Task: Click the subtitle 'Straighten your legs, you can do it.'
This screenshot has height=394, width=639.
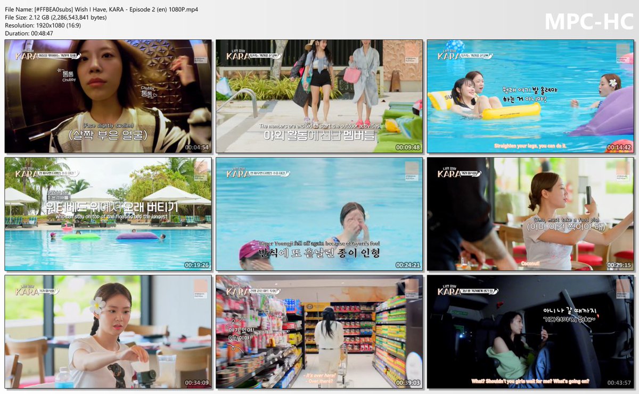Action: (x=530, y=145)
